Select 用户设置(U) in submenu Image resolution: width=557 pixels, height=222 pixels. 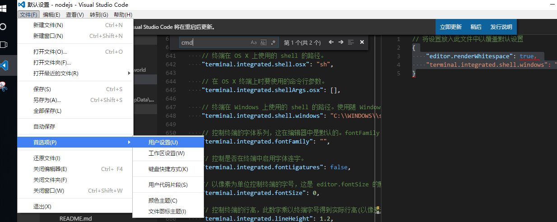point(168,142)
